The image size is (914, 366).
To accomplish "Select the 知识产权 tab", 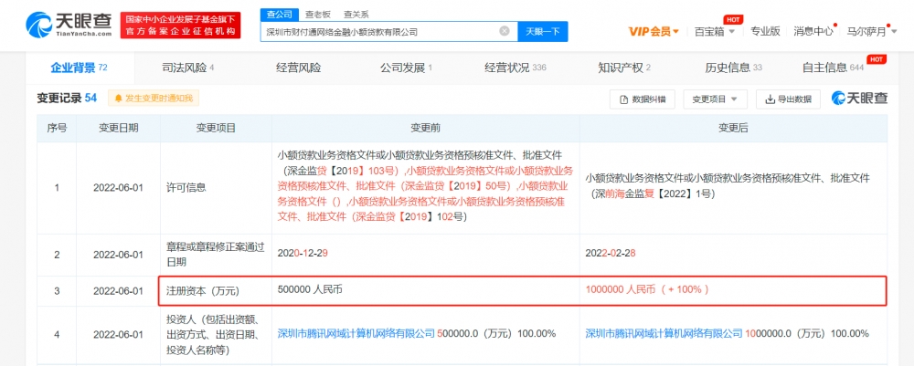I will (x=624, y=68).
